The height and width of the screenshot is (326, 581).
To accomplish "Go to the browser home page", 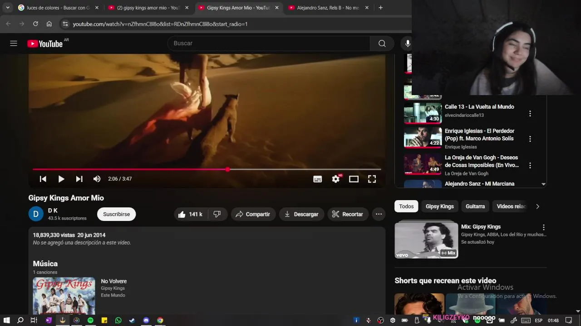I will (x=49, y=24).
